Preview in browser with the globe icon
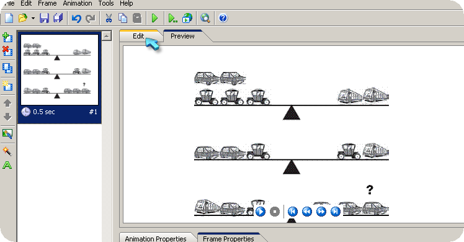 coord(187,18)
